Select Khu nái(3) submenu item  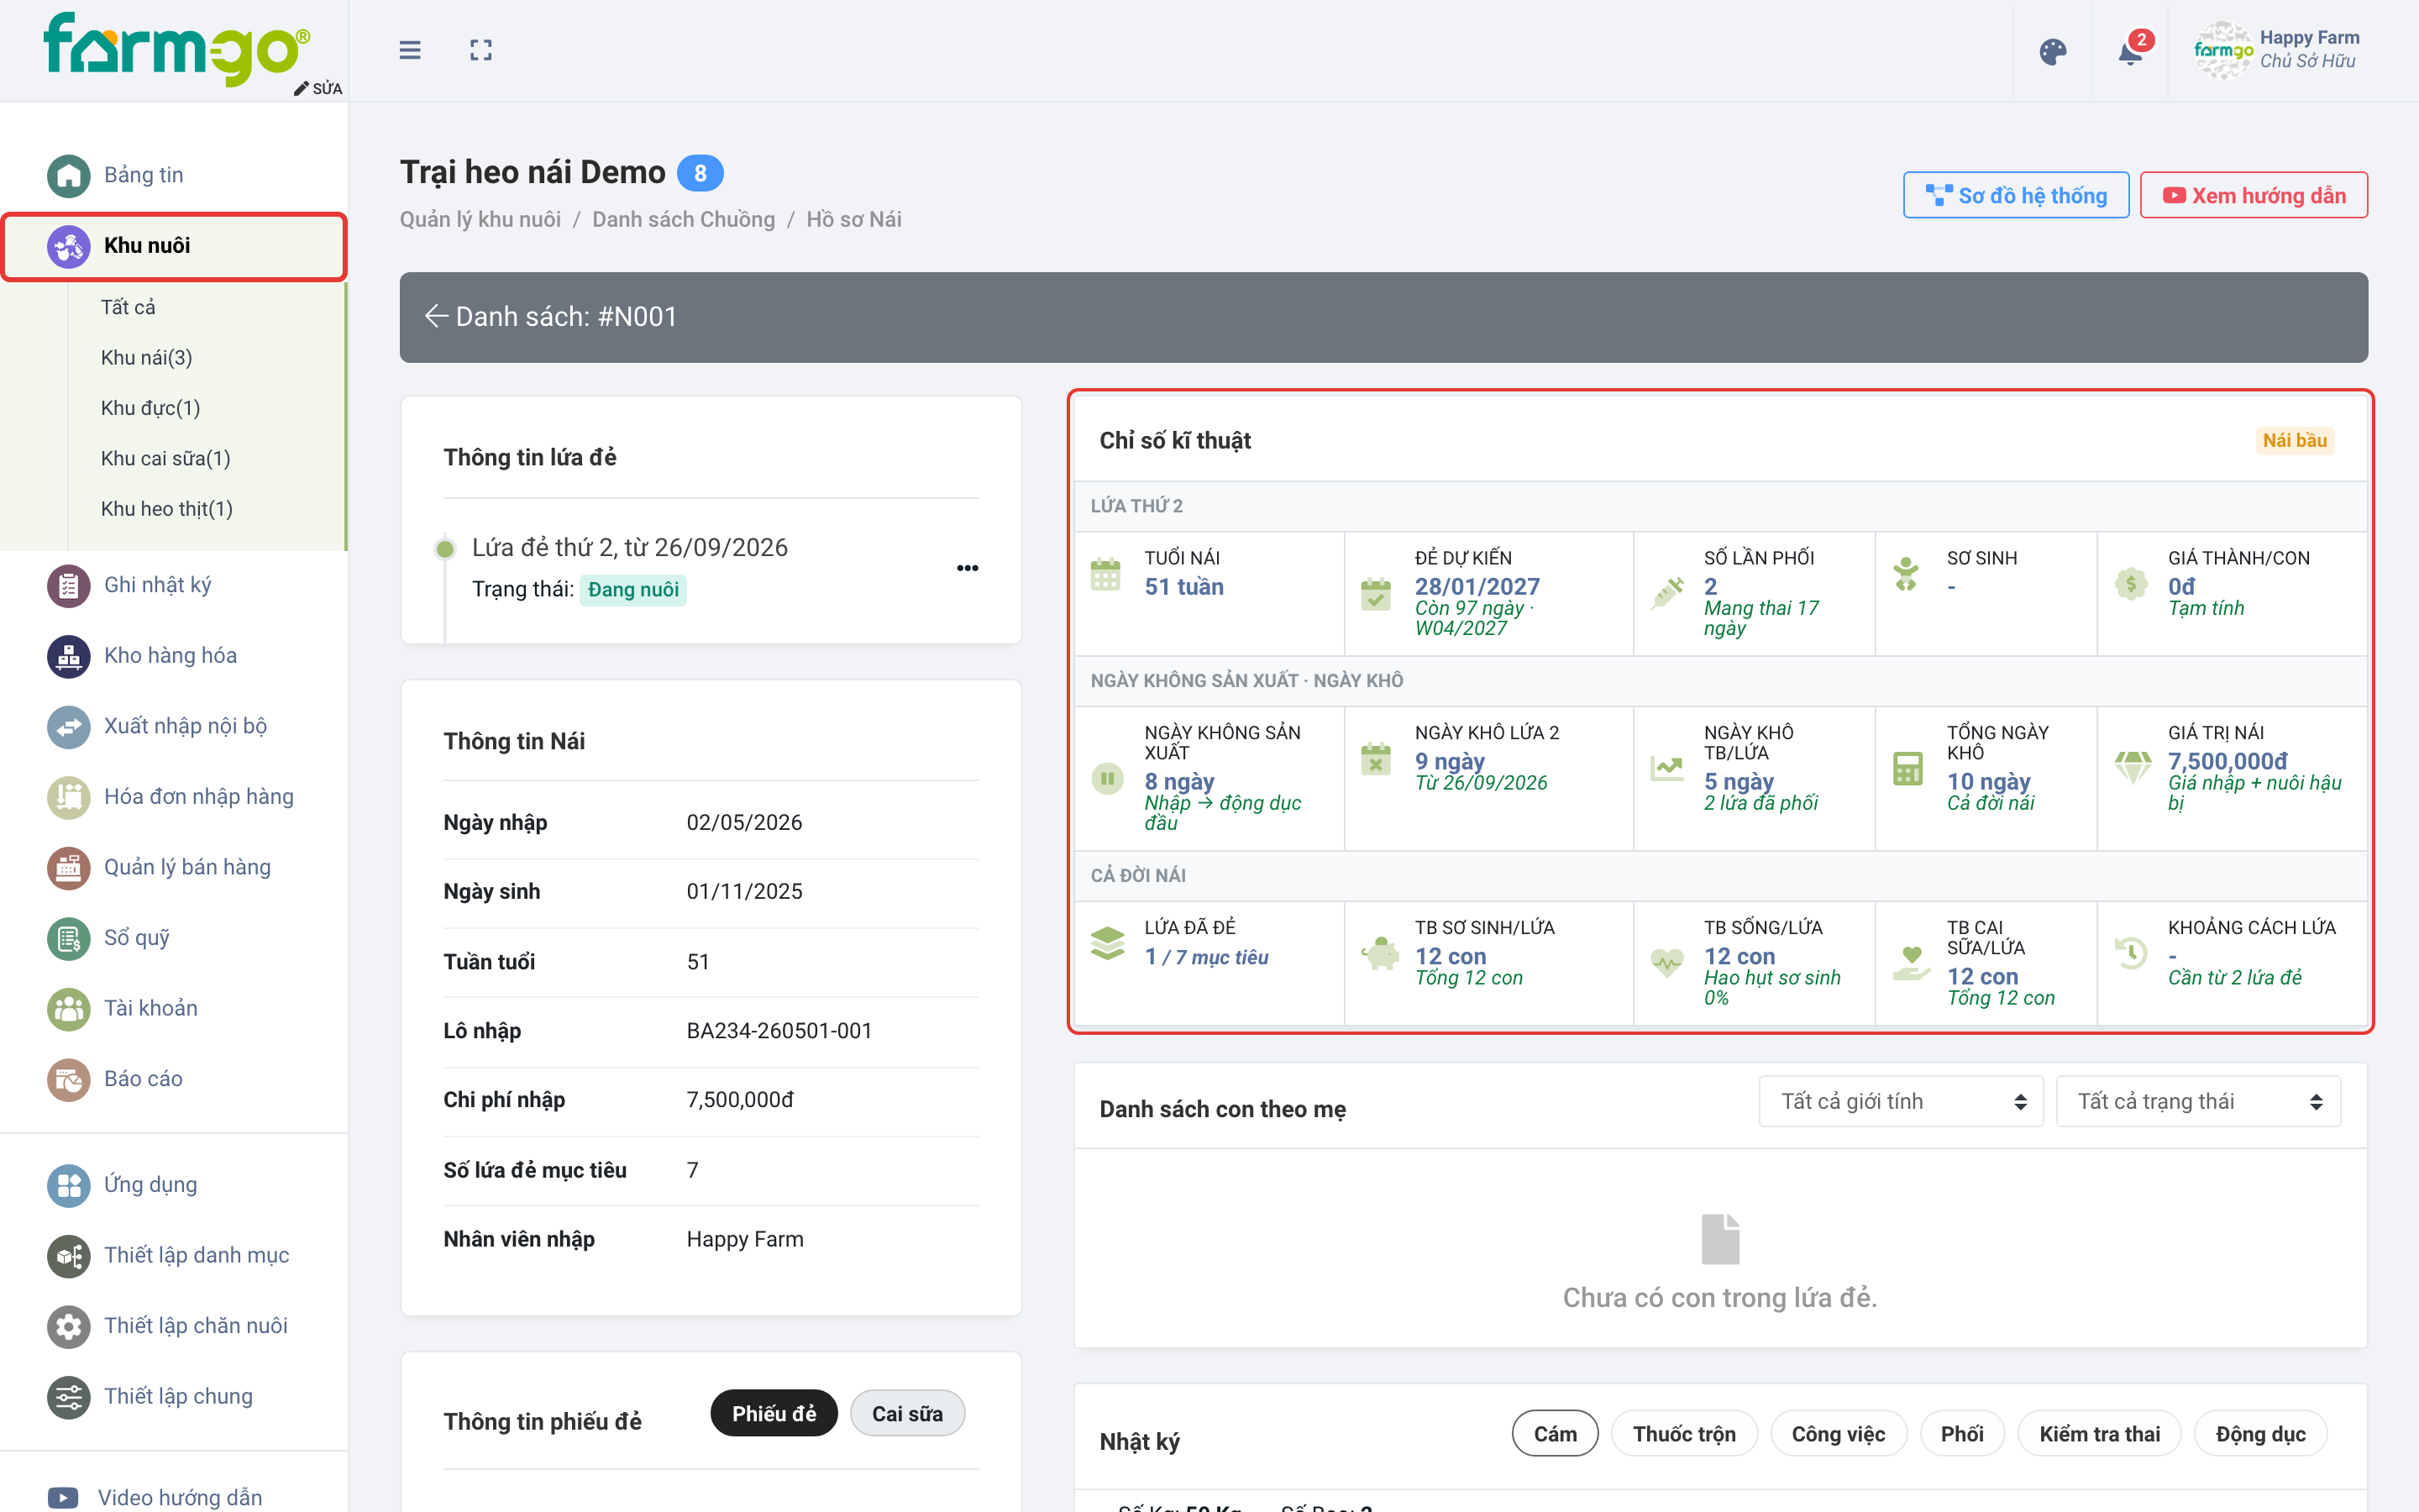tap(146, 357)
